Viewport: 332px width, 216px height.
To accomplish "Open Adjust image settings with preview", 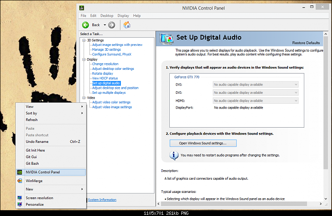I will pyautogui.click(x=117, y=45).
